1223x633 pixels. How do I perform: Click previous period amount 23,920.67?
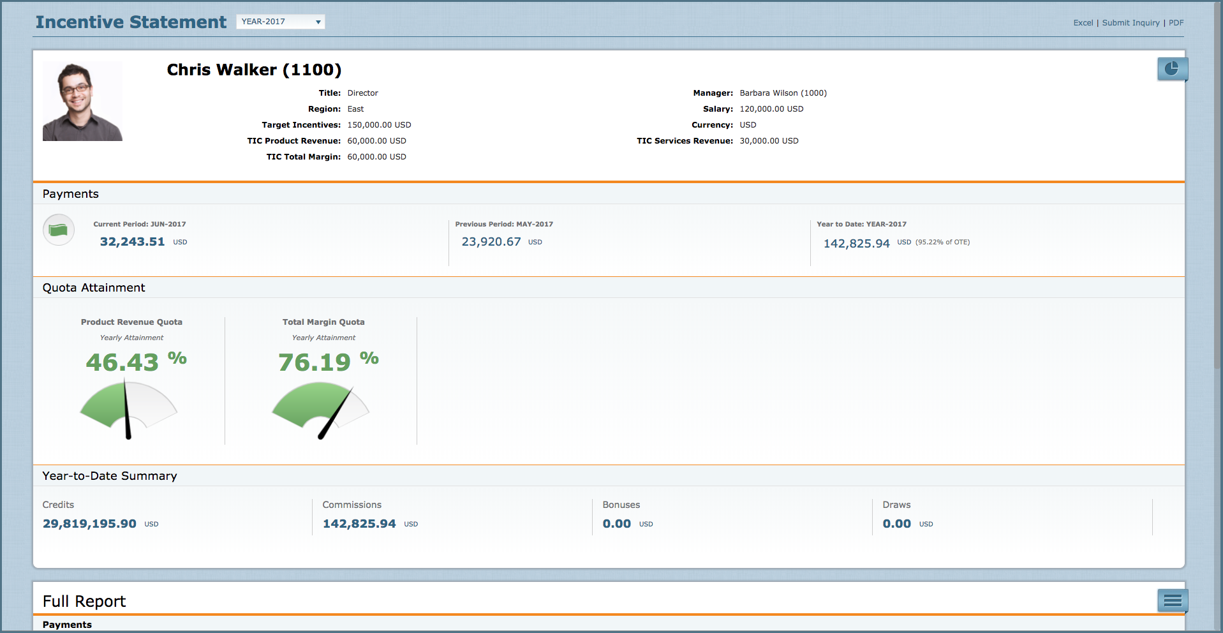[491, 242]
